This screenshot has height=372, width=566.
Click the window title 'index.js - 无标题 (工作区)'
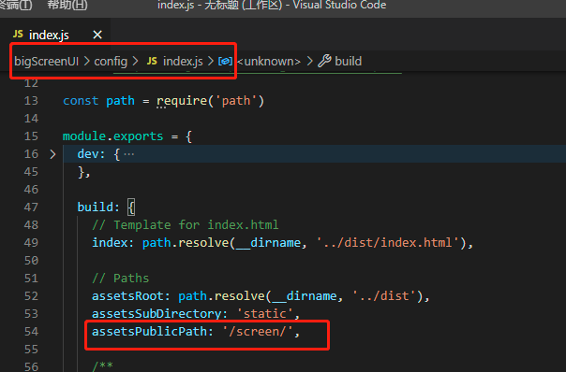click(220, 5)
